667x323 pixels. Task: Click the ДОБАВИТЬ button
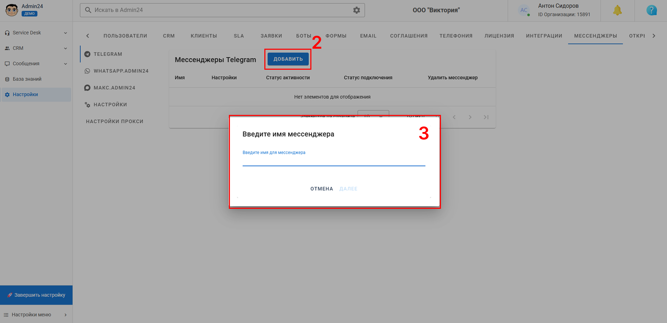point(288,59)
